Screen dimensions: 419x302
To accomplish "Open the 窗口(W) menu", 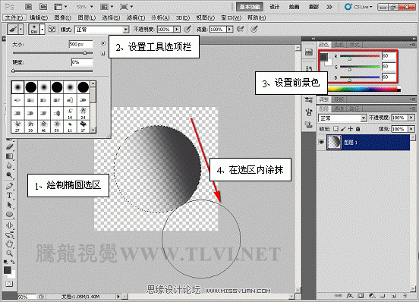I will point(232,18).
